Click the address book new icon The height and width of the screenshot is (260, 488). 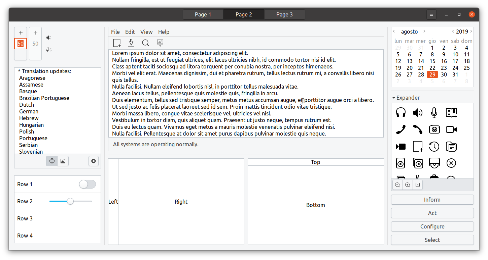pyautogui.click(x=451, y=112)
